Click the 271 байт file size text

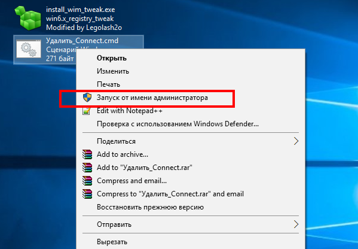(60, 59)
